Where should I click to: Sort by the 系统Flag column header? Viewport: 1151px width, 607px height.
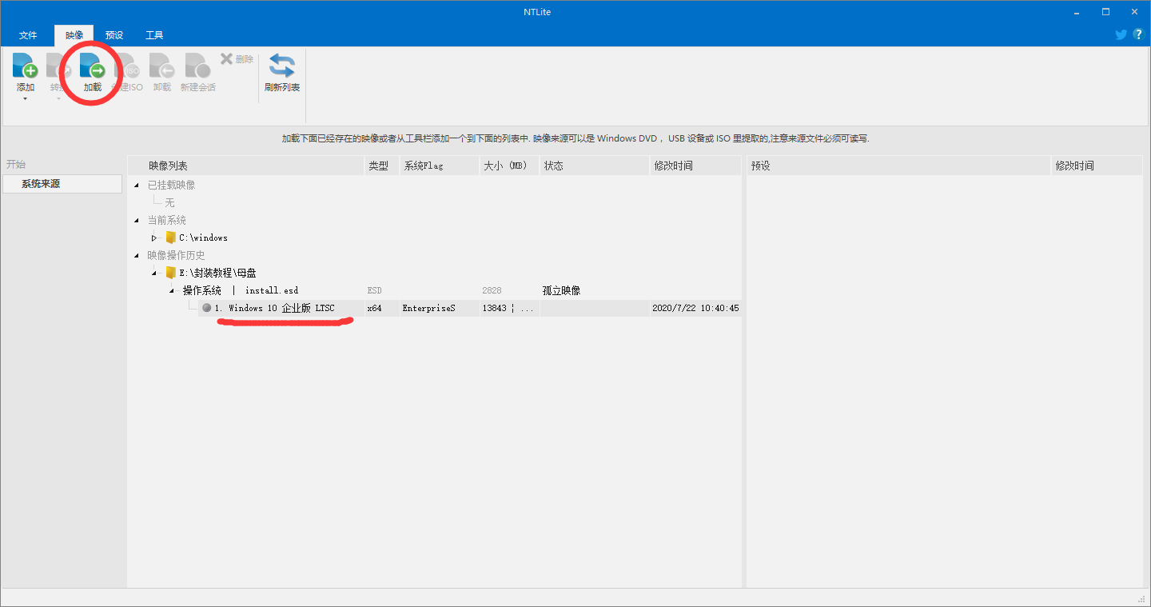(439, 166)
